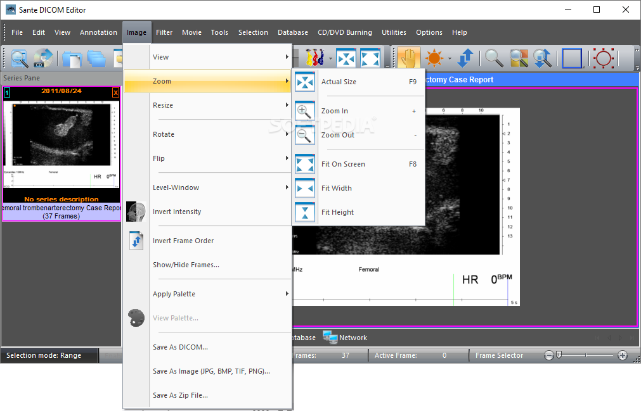
Task: Click the Fit Width submenu icon
Action: pos(305,188)
